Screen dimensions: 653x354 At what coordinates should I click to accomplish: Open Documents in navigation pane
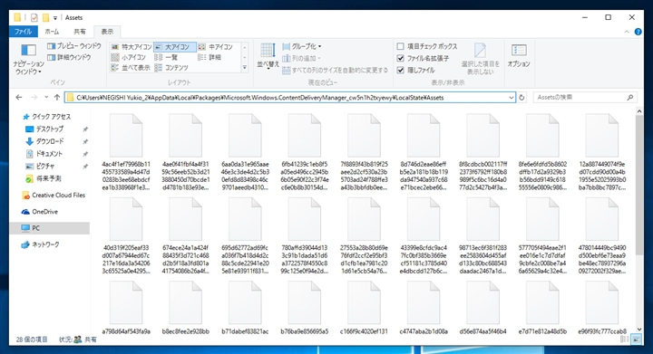[44, 154]
